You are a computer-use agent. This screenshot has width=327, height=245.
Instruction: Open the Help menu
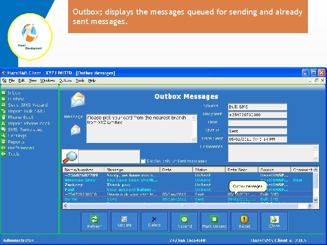(x=92, y=80)
